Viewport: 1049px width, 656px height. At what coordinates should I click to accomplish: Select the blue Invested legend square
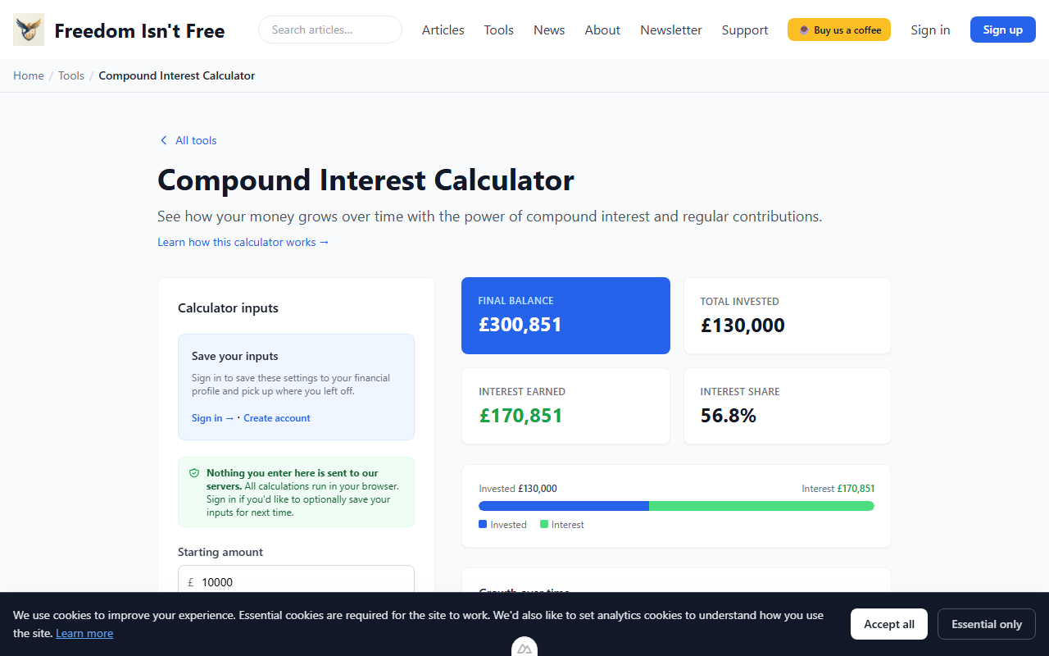coord(483,524)
